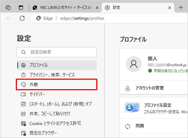Open 外観 settings
188x138 pixels.
pyautogui.click(x=57, y=85)
